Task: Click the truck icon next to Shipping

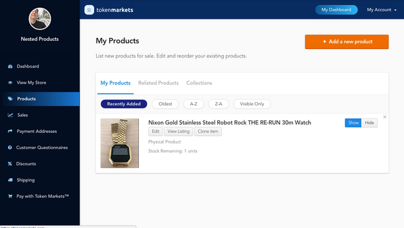Action: pyautogui.click(x=10, y=180)
